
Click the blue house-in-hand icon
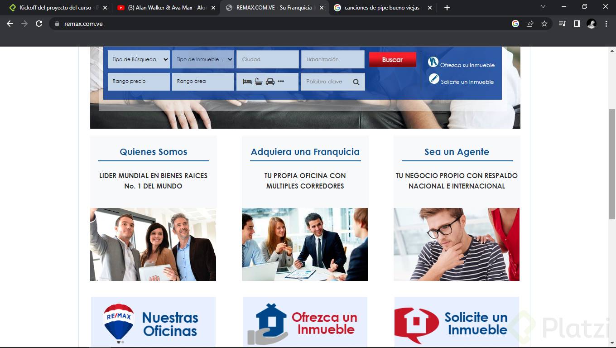267,324
